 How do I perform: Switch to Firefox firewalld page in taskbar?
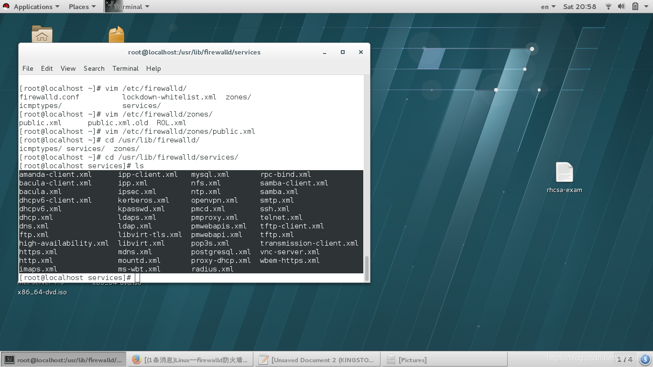tap(191, 360)
